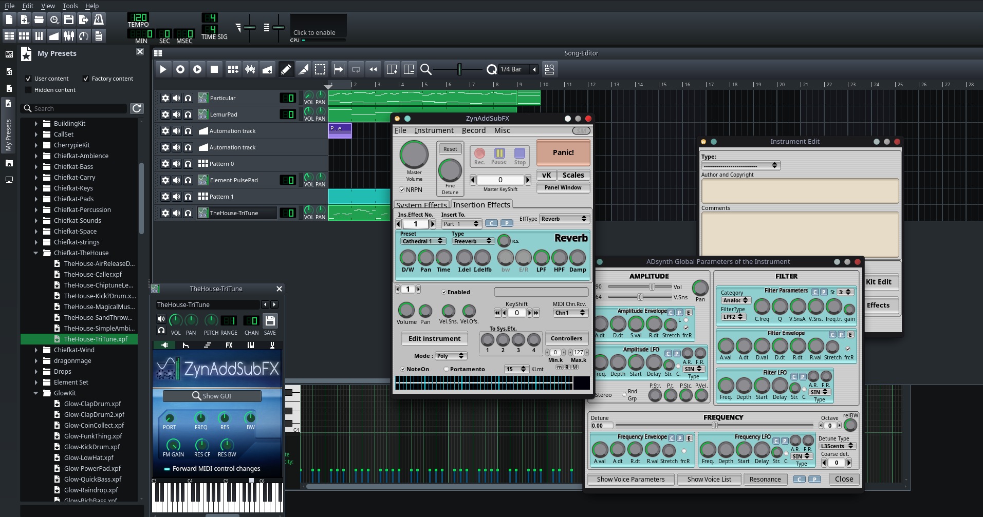Open the Piano Roll editor from the toolbar
The image size is (983, 517).
click(39, 35)
